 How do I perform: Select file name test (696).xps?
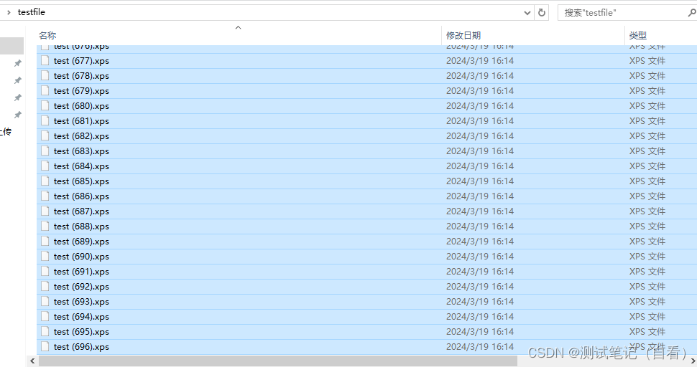(81, 347)
